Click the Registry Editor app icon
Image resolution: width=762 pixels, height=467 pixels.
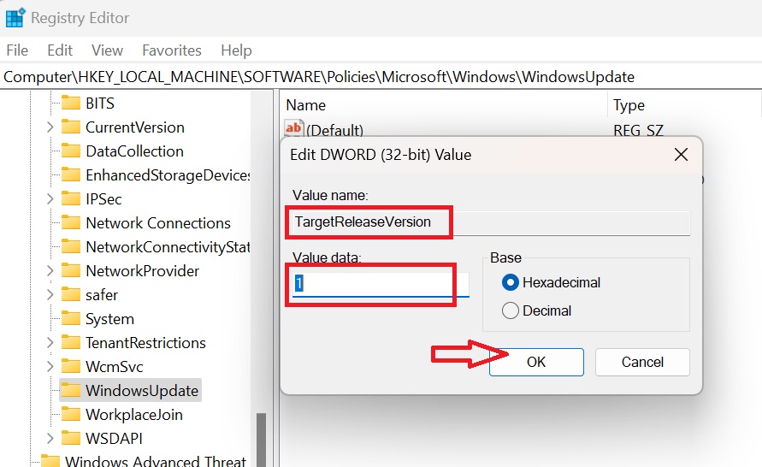point(15,17)
